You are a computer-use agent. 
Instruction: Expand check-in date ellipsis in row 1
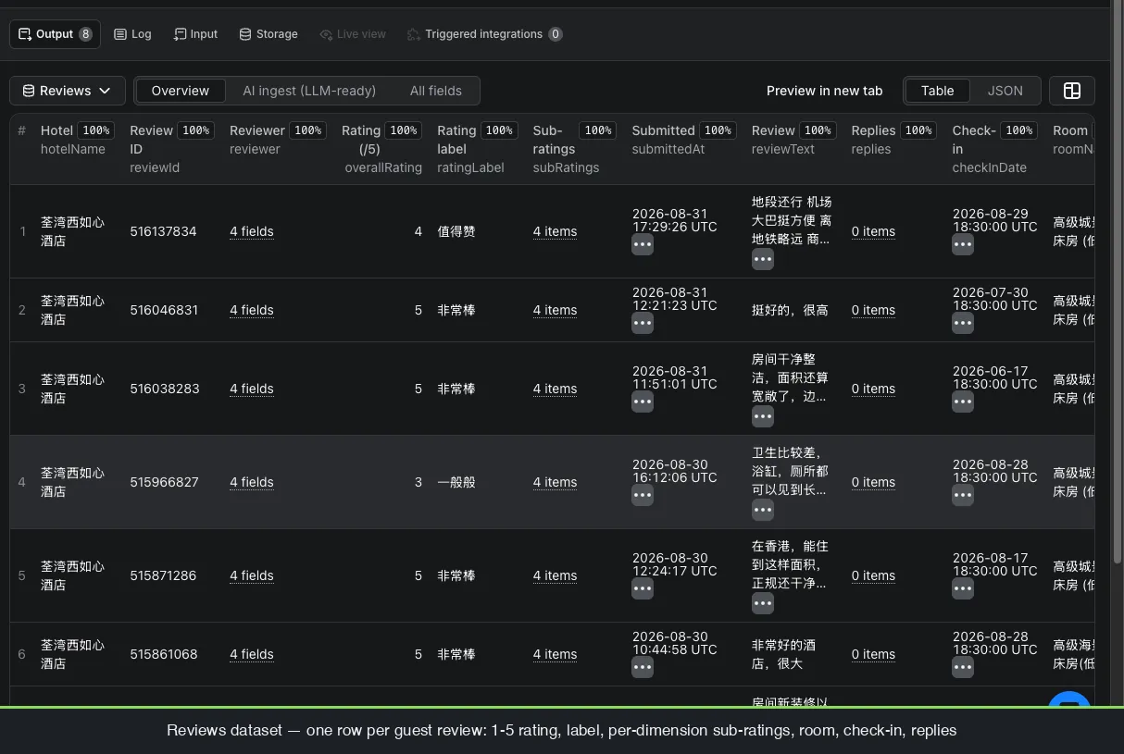click(963, 244)
